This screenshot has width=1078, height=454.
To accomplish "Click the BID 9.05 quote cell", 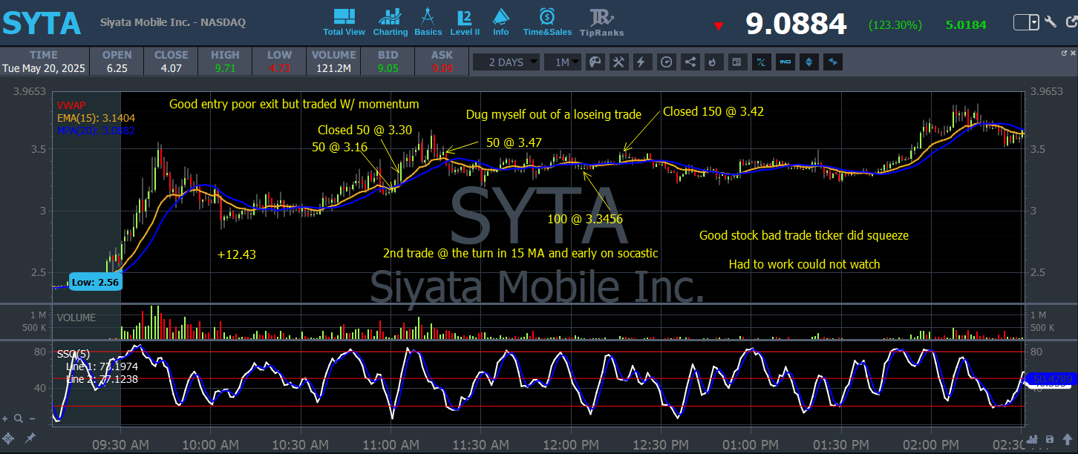I will [x=388, y=62].
